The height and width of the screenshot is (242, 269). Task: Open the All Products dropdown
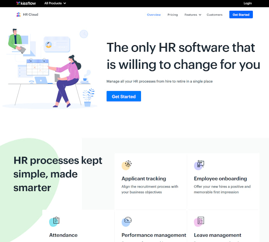point(55,3)
